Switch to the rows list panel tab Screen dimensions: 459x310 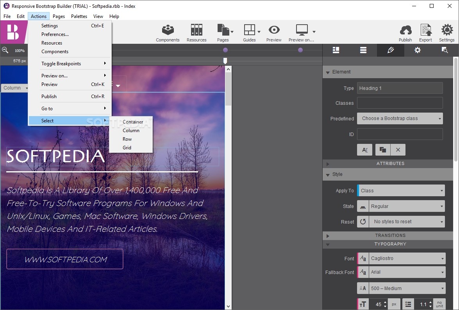[x=363, y=50]
